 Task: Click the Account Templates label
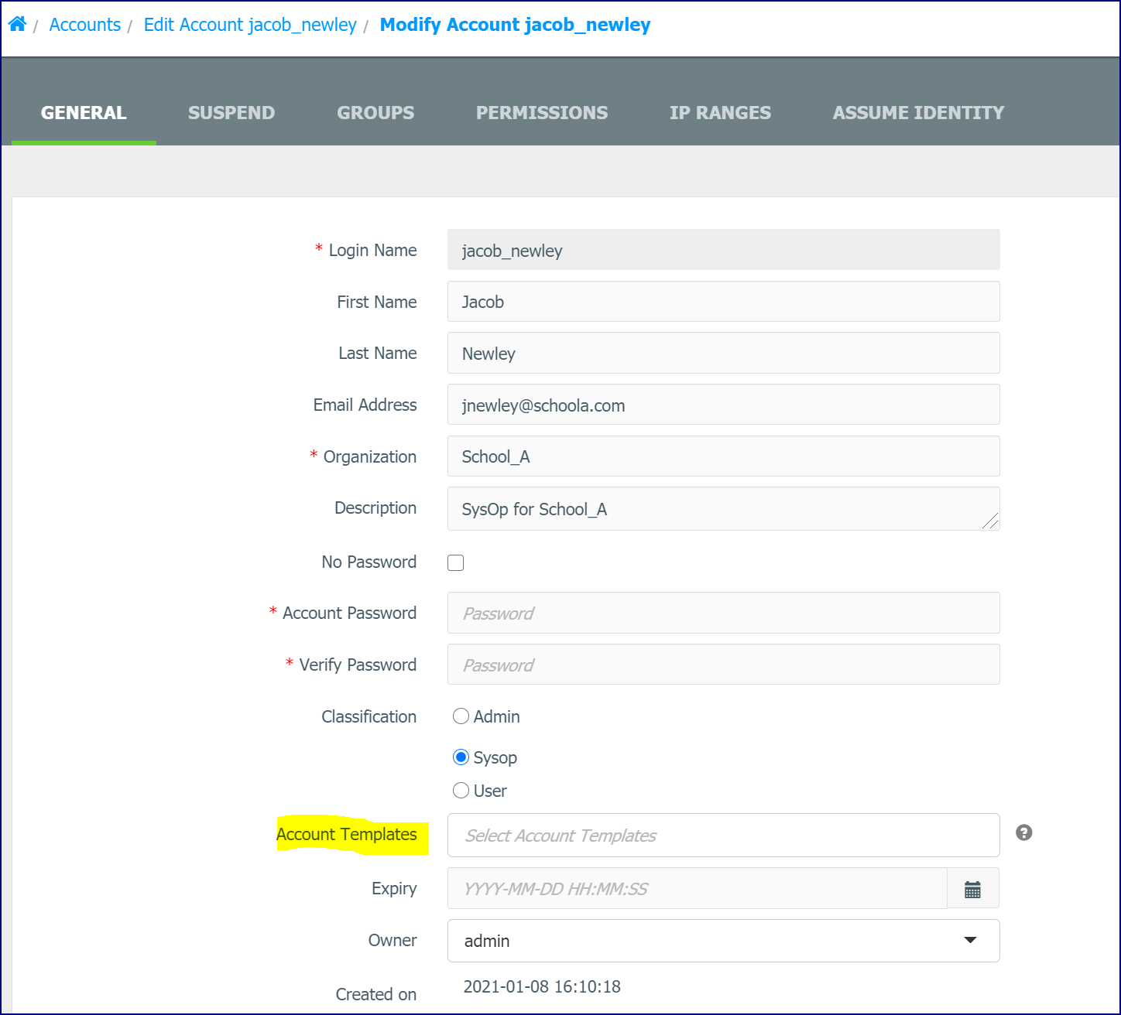tap(347, 835)
